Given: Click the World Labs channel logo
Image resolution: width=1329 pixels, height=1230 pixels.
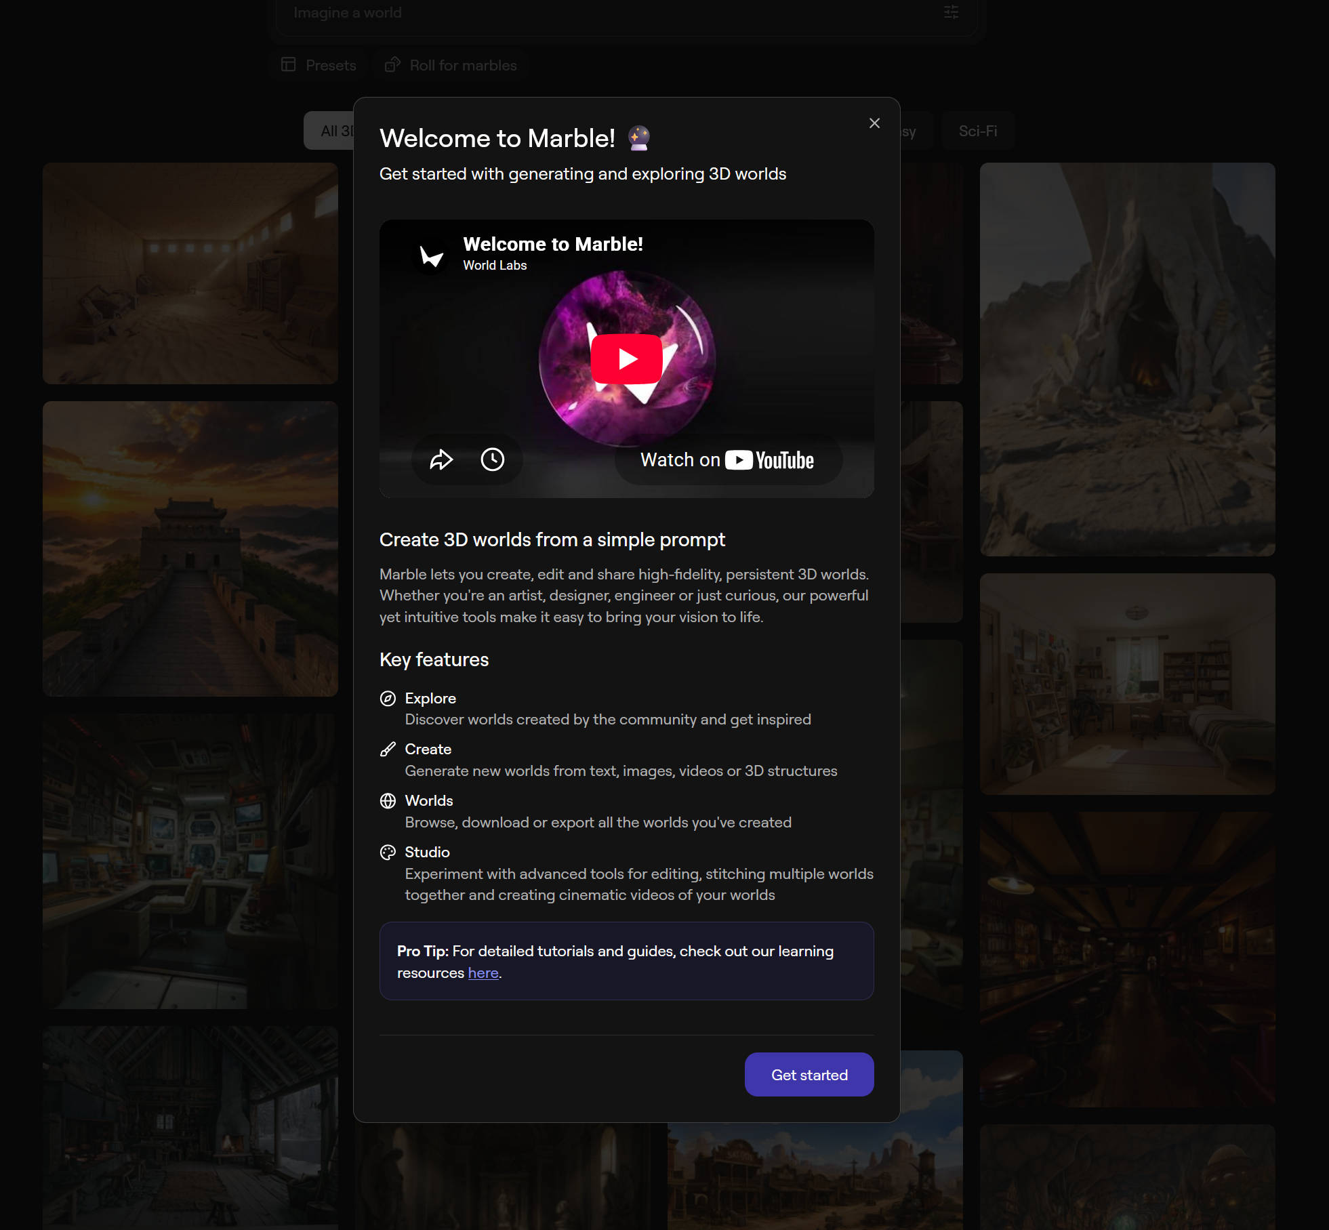Looking at the screenshot, I should (x=432, y=256).
